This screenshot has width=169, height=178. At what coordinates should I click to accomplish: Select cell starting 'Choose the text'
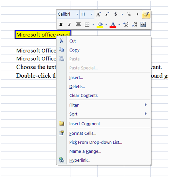tap(36, 67)
